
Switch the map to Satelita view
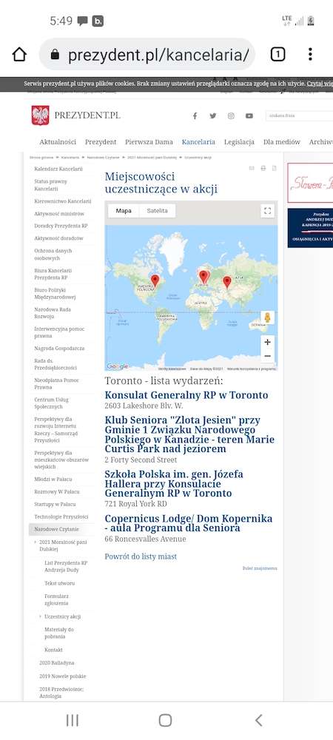pos(157,211)
